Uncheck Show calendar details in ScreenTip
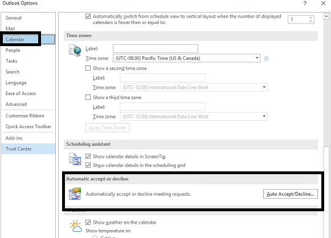Screen dimensions: 331x238 click(x=88, y=157)
